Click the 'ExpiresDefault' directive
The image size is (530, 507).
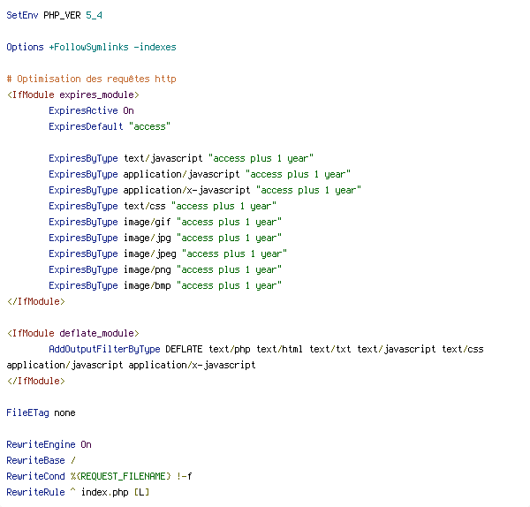point(86,126)
